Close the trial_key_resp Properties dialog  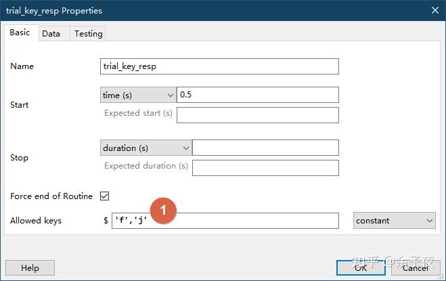pyautogui.click(x=434, y=11)
